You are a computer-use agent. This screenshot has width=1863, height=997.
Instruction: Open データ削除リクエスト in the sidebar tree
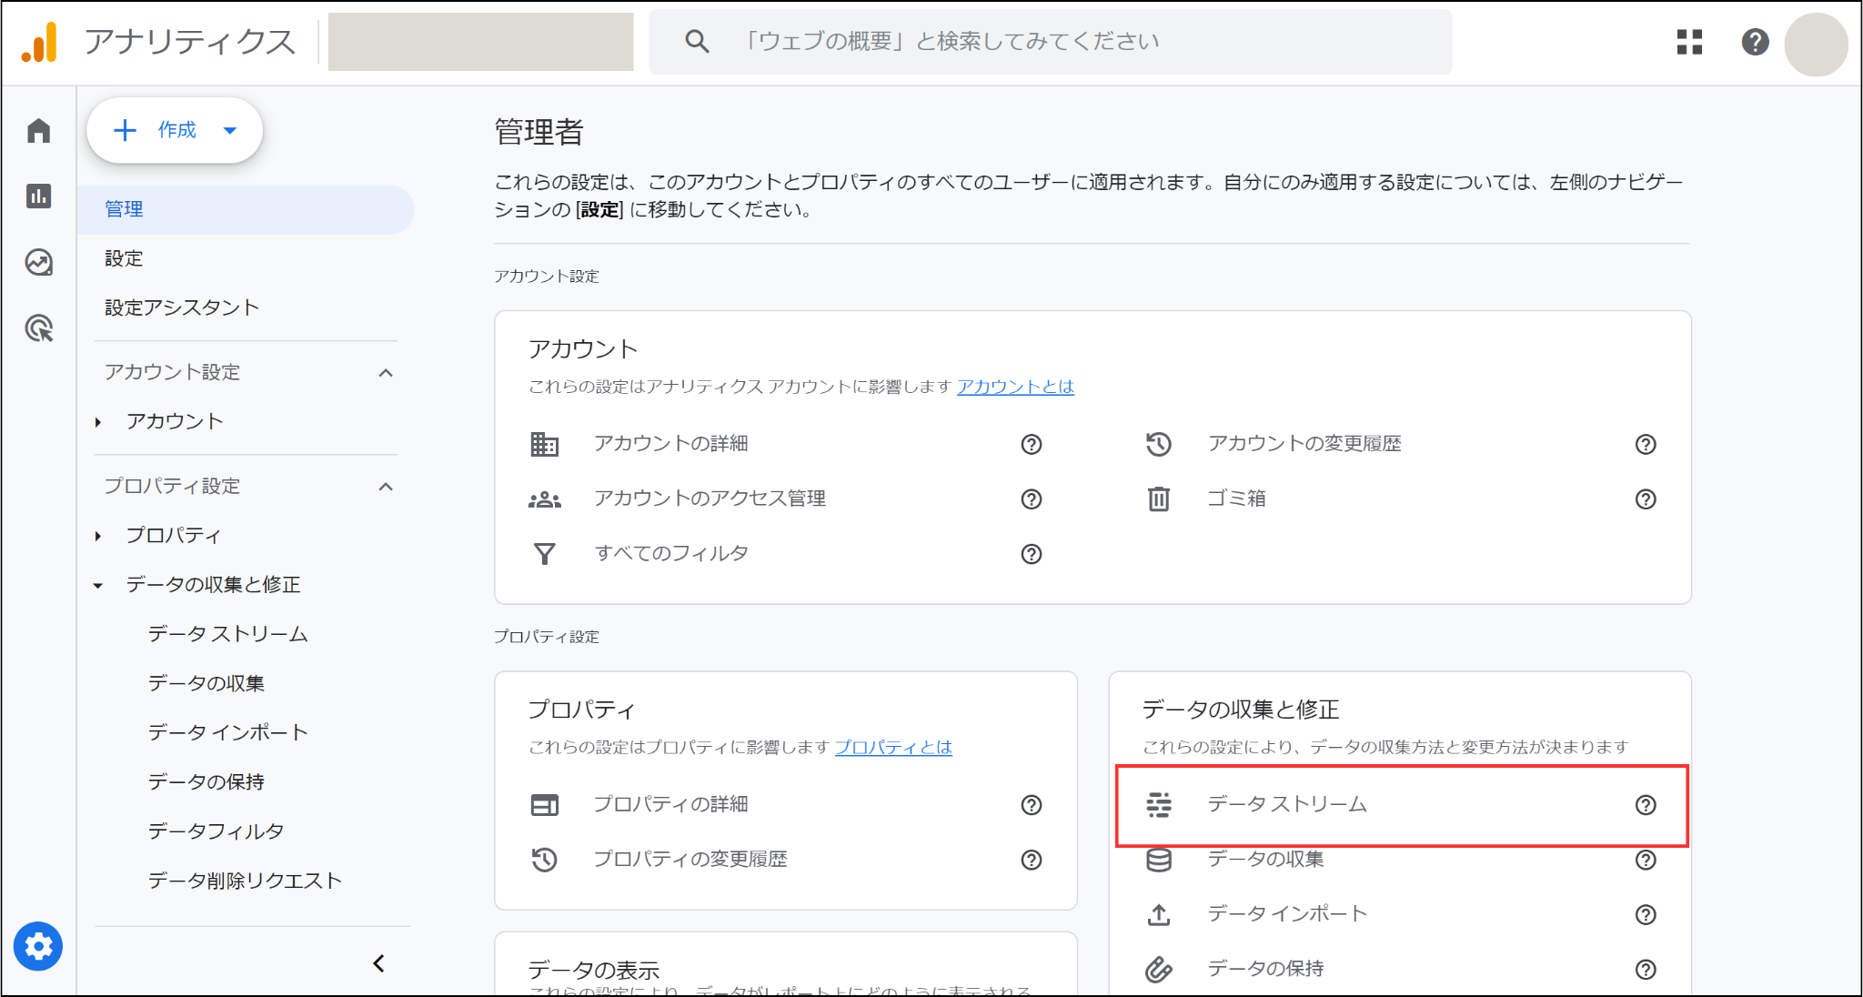click(x=245, y=880)
